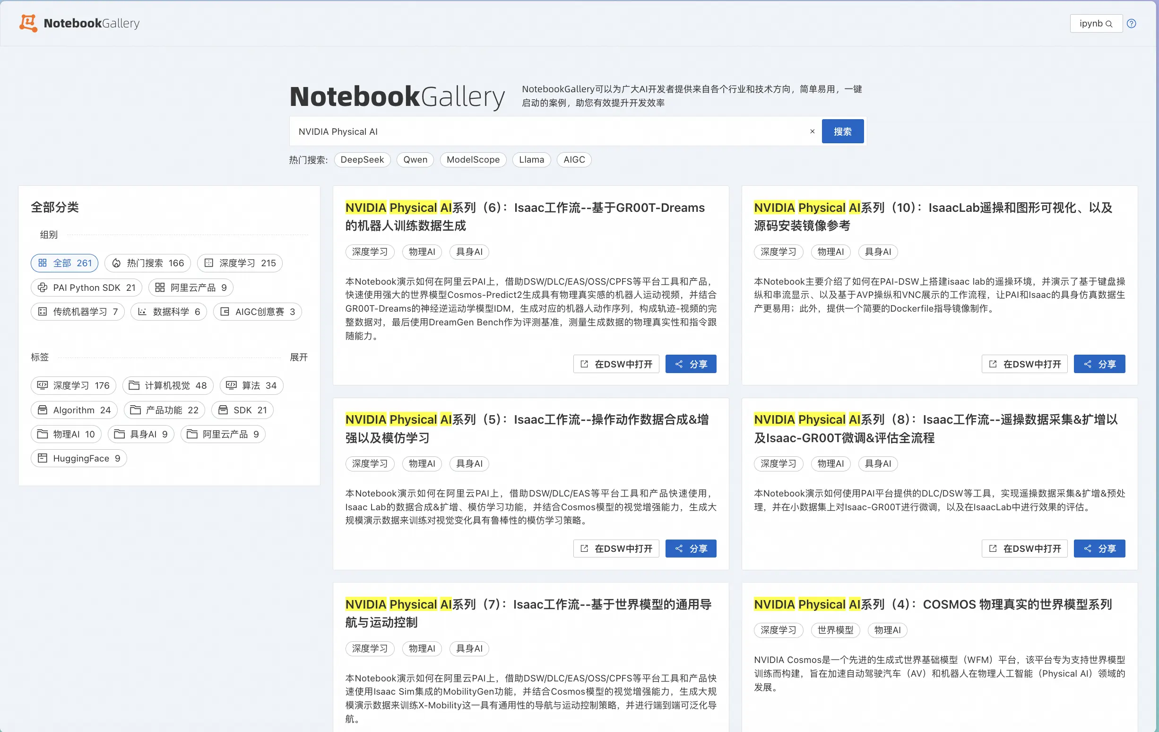
Task: Click the NotebookGallery logo icon
Action: pos(28,23)
